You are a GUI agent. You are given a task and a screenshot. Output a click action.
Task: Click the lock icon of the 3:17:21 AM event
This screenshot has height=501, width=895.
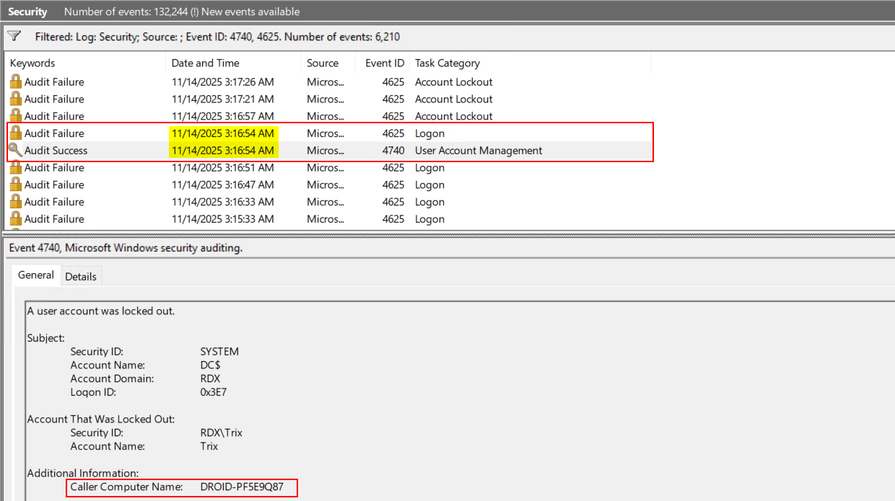tap(15, 99)
